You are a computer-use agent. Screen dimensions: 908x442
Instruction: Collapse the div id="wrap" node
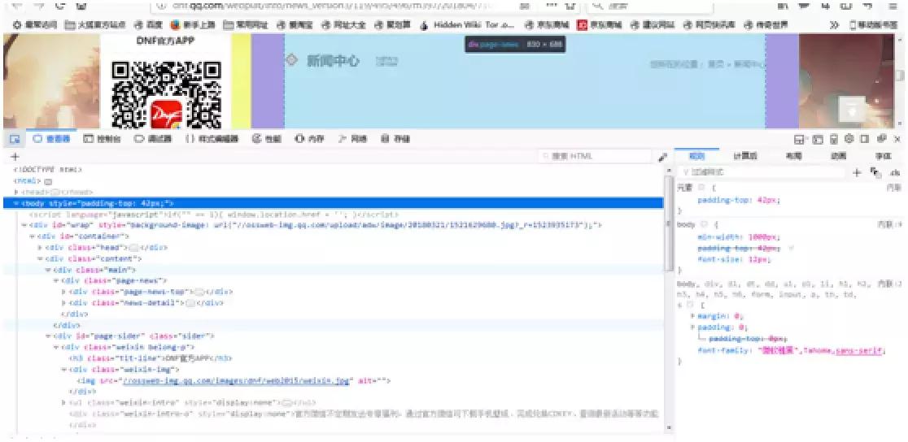click(24, 225)
